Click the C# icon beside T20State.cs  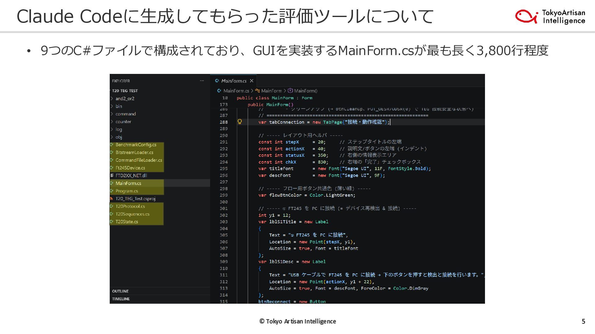pyautogui.click(x=112, y=222)
